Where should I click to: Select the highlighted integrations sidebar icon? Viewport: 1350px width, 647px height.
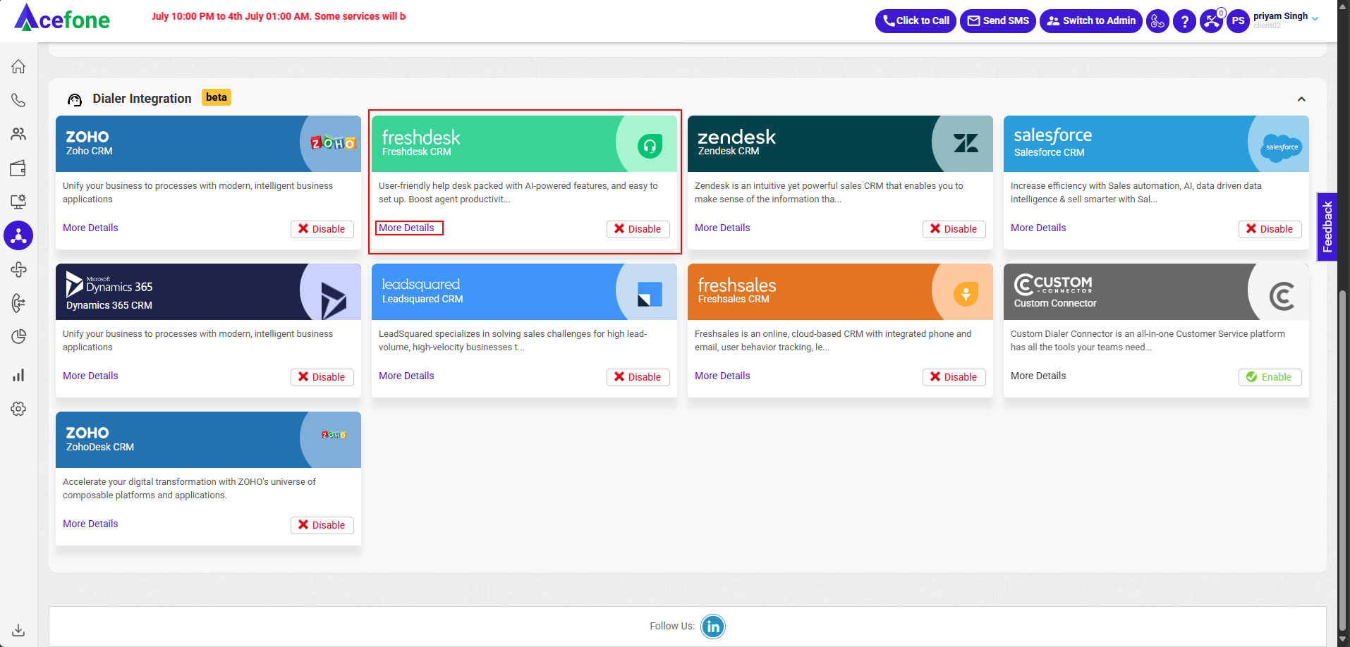(x=18, y=235)
